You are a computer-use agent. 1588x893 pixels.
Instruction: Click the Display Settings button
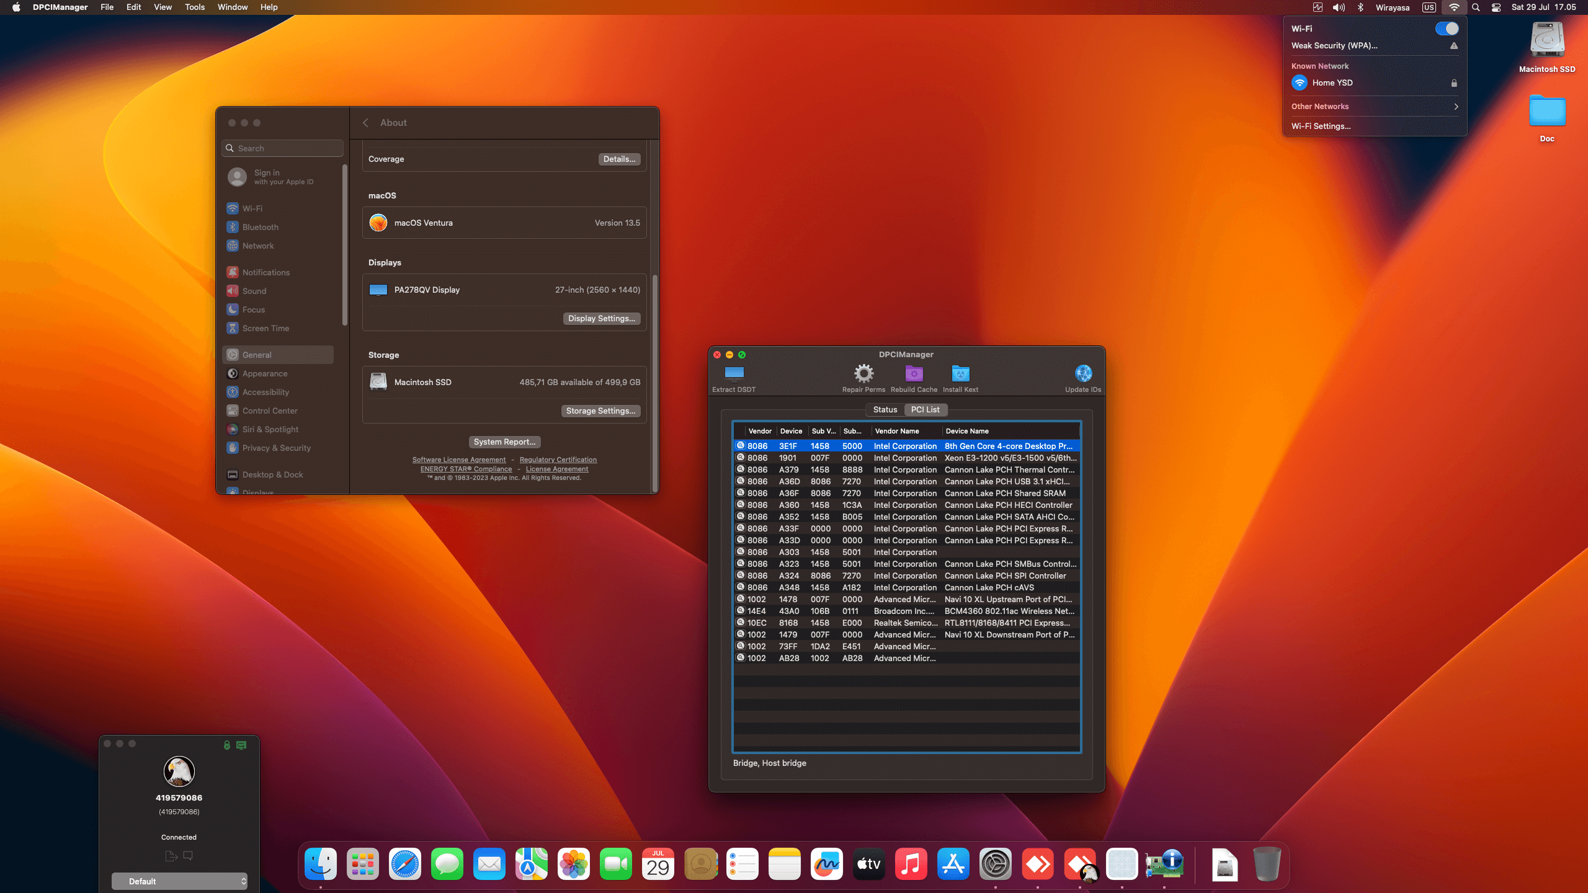tap(601, 318)
